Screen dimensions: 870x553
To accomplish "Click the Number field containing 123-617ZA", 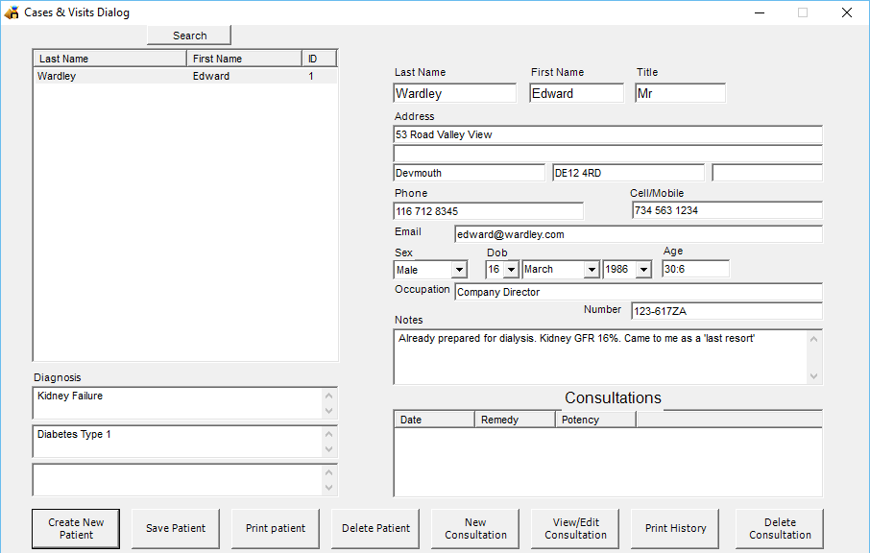I will [727, 311].
